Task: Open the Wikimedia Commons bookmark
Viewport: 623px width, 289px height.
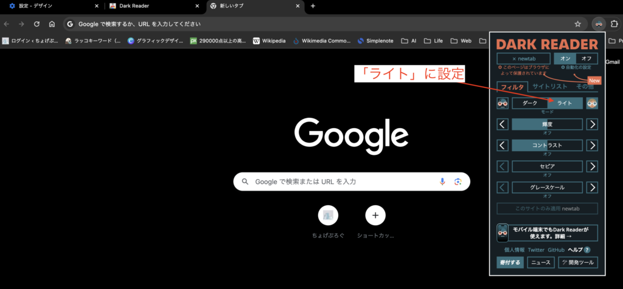Action: tap(322, 41)
